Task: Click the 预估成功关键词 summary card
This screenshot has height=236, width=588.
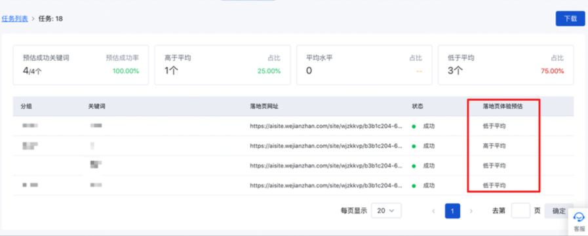Action: tap(81, 65)
